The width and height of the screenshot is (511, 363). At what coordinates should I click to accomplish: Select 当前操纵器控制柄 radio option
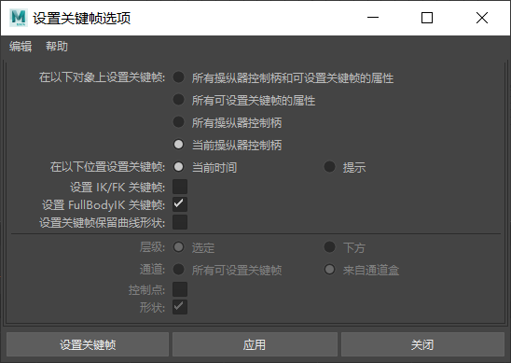click(x=179, y=145)
